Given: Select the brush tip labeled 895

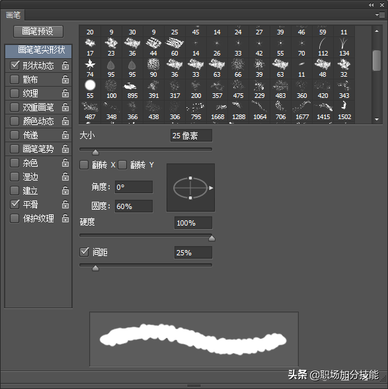Looking at the screenshot, I should pos(132,89).
